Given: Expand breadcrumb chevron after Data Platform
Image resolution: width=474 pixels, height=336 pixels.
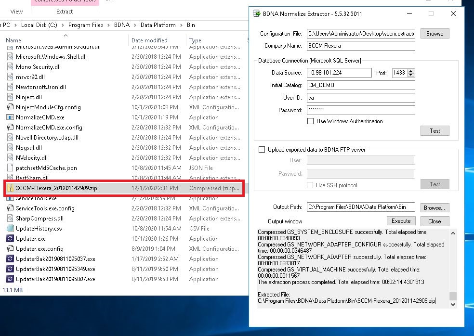Looking at the screenshot, I should click(x=182, y=25).
